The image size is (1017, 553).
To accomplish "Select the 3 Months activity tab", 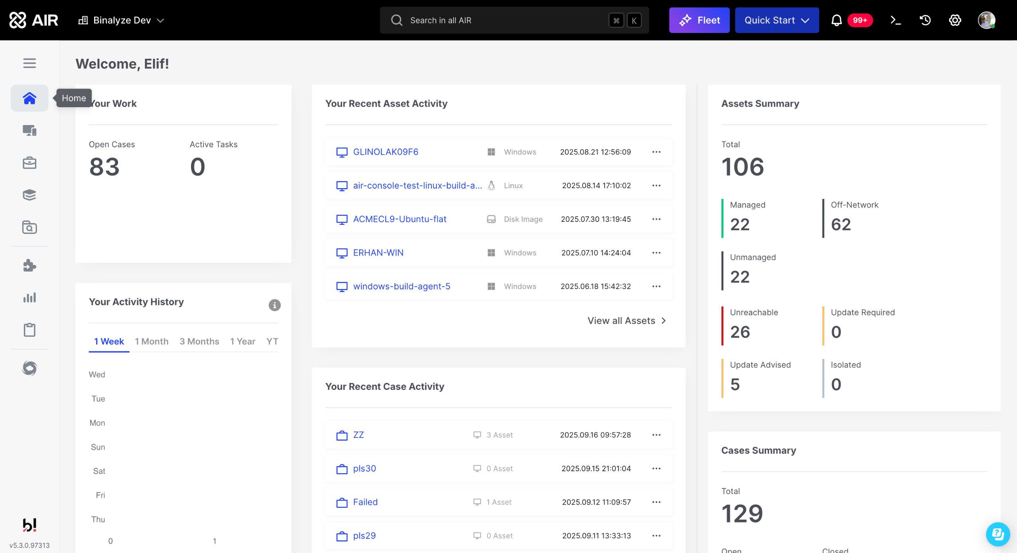I will (x=199, y=341).
